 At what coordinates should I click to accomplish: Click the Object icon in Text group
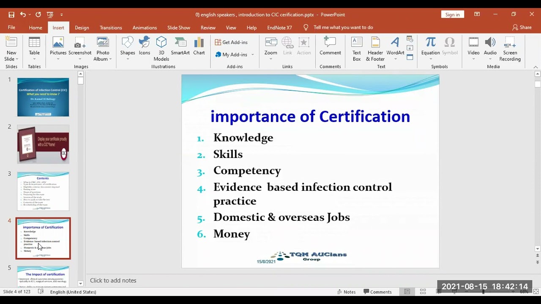[x=410, y=57]
